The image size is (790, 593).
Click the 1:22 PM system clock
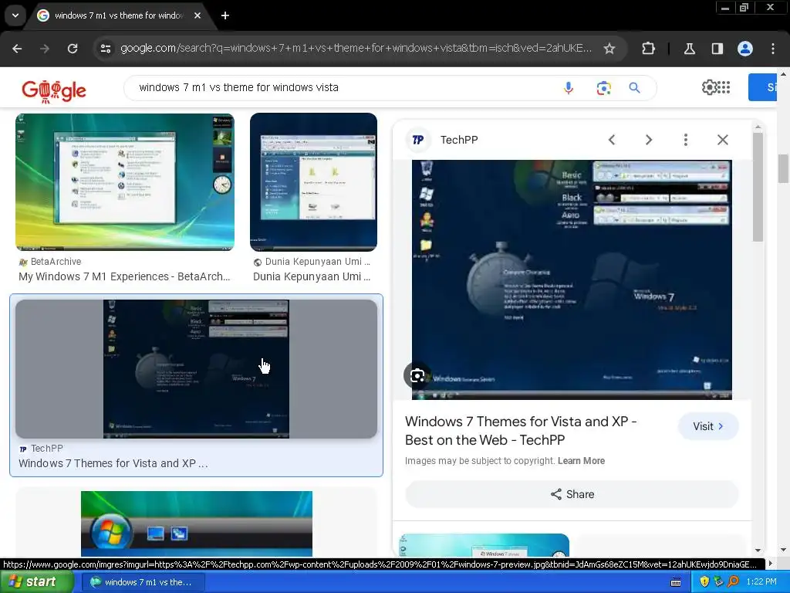click(x=761, y=582)
